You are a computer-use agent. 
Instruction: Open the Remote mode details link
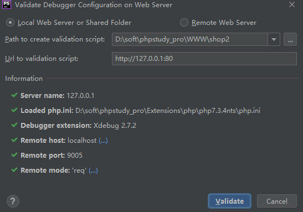tap(93, 170)
